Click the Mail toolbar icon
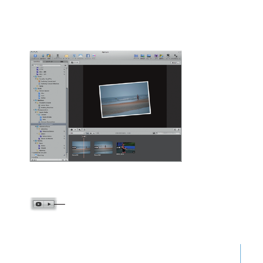This screenshot has width=263, height=263. pos(74,56)
